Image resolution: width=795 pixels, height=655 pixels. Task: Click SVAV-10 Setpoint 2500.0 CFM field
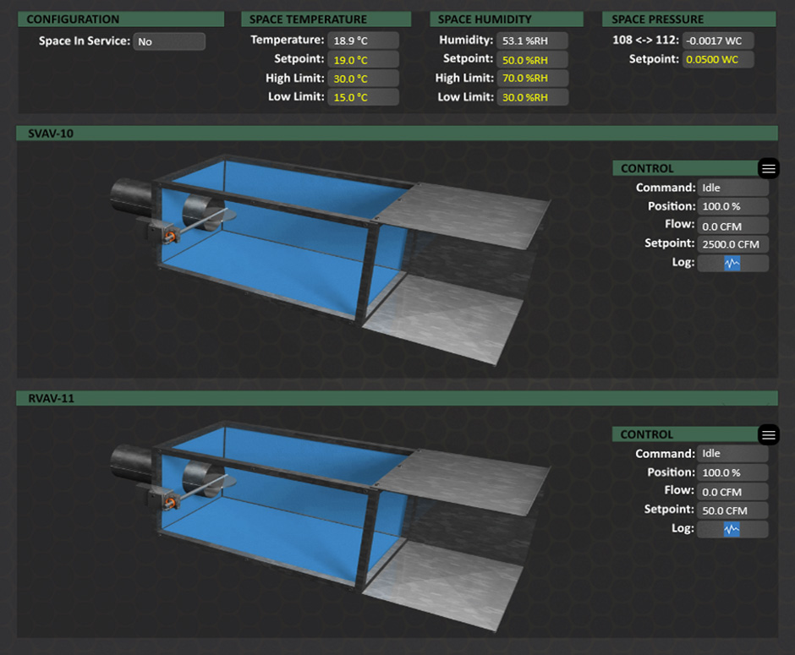coord(733,244)
